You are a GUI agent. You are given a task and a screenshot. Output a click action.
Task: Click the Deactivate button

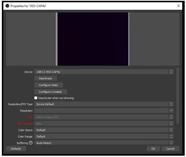click(45, 78)
